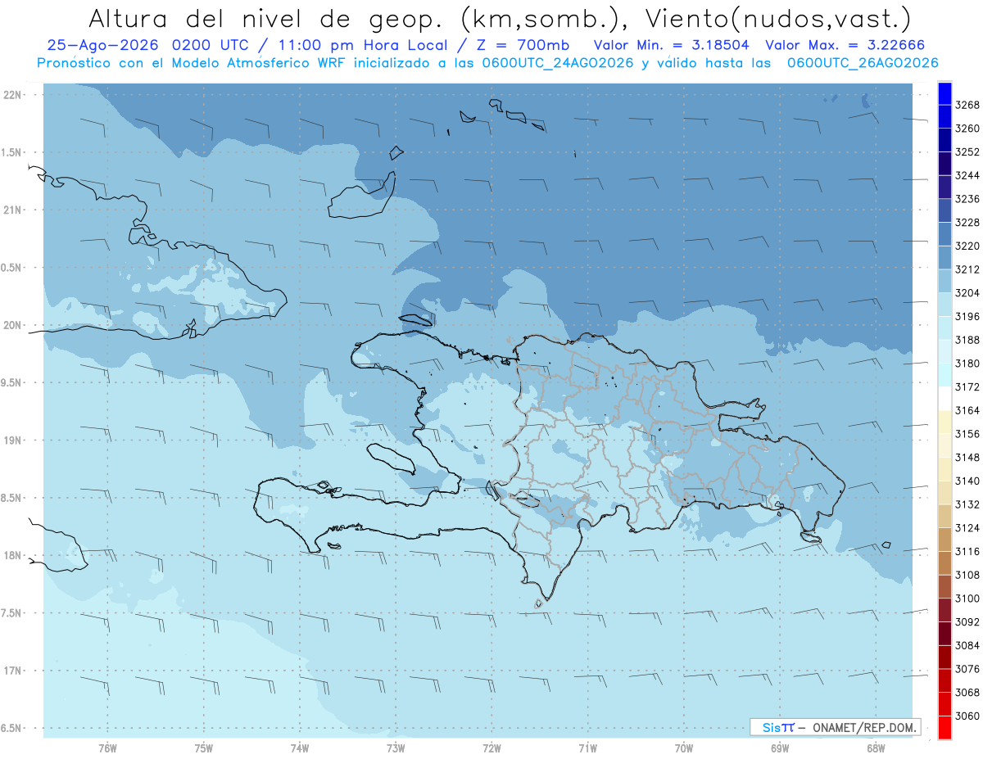983x759 pixels.
Task: Click the legend value 3204
Action: (x=967, y=293)
